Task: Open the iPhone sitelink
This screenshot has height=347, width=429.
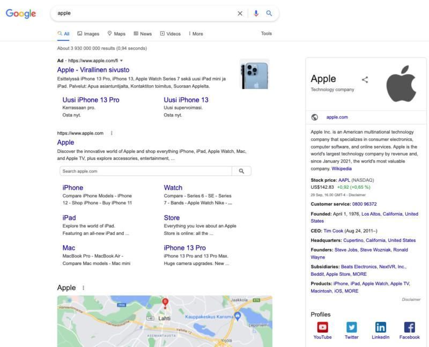Action: pos(73,188)
